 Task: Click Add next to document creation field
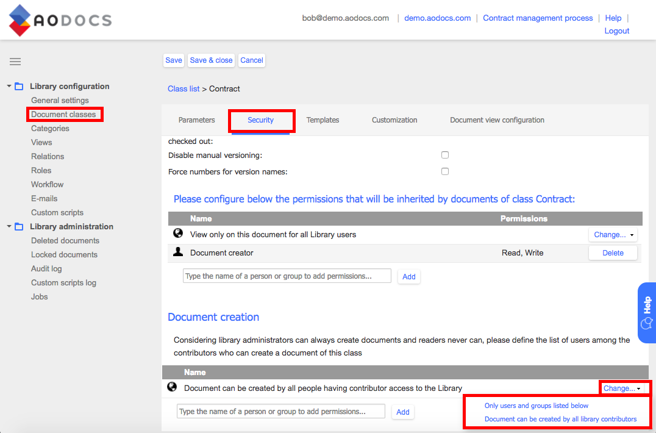click(403, 412)
